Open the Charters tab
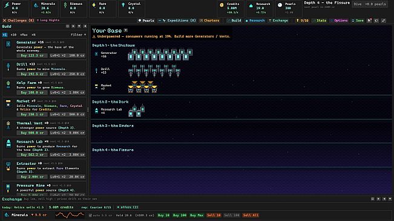Image resolution: width=394 pixels, height=221 pixels. (x=209, y=21)
